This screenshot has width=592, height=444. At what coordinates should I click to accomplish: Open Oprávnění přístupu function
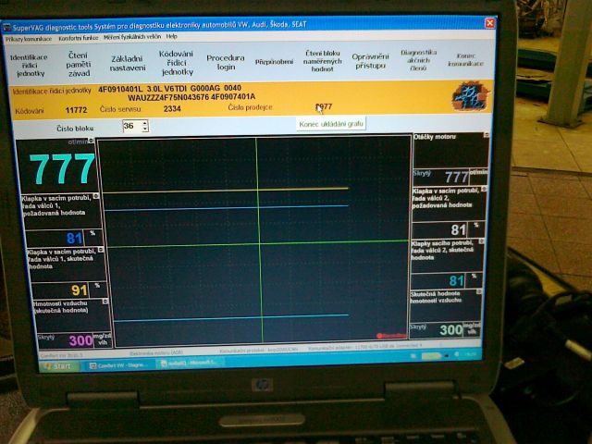[370, 61]
